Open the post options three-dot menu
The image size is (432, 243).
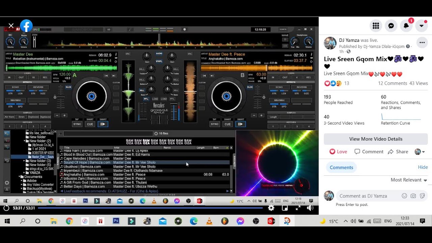coord(422,43)
